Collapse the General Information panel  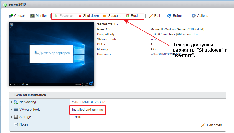click(x=12, y=95)
